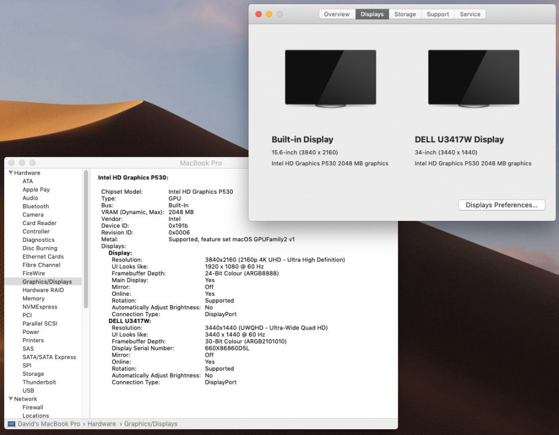Open Diagnostics in the sidebar
Viewport: 559px width, 435px height.
tap(38, 240)
